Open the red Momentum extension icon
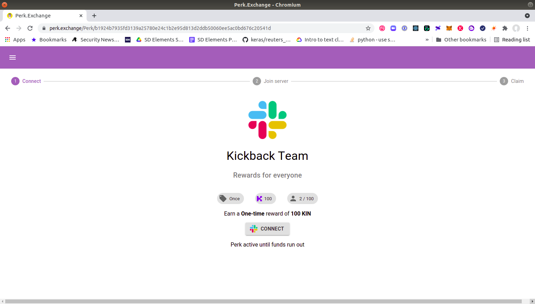 [x=382, y=28]
